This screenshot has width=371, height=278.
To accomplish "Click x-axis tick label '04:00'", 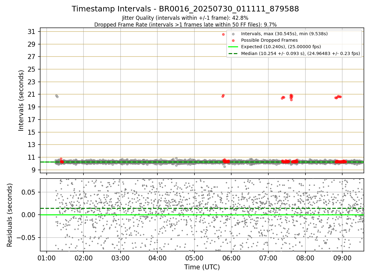I will [157, 259].
